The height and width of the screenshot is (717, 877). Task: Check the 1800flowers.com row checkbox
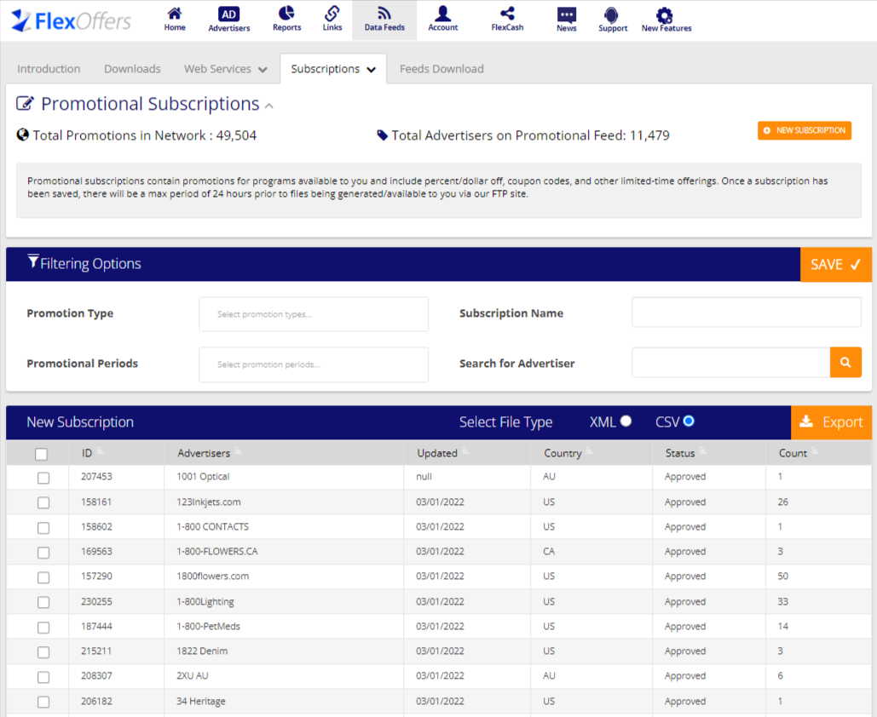(43, 577)
